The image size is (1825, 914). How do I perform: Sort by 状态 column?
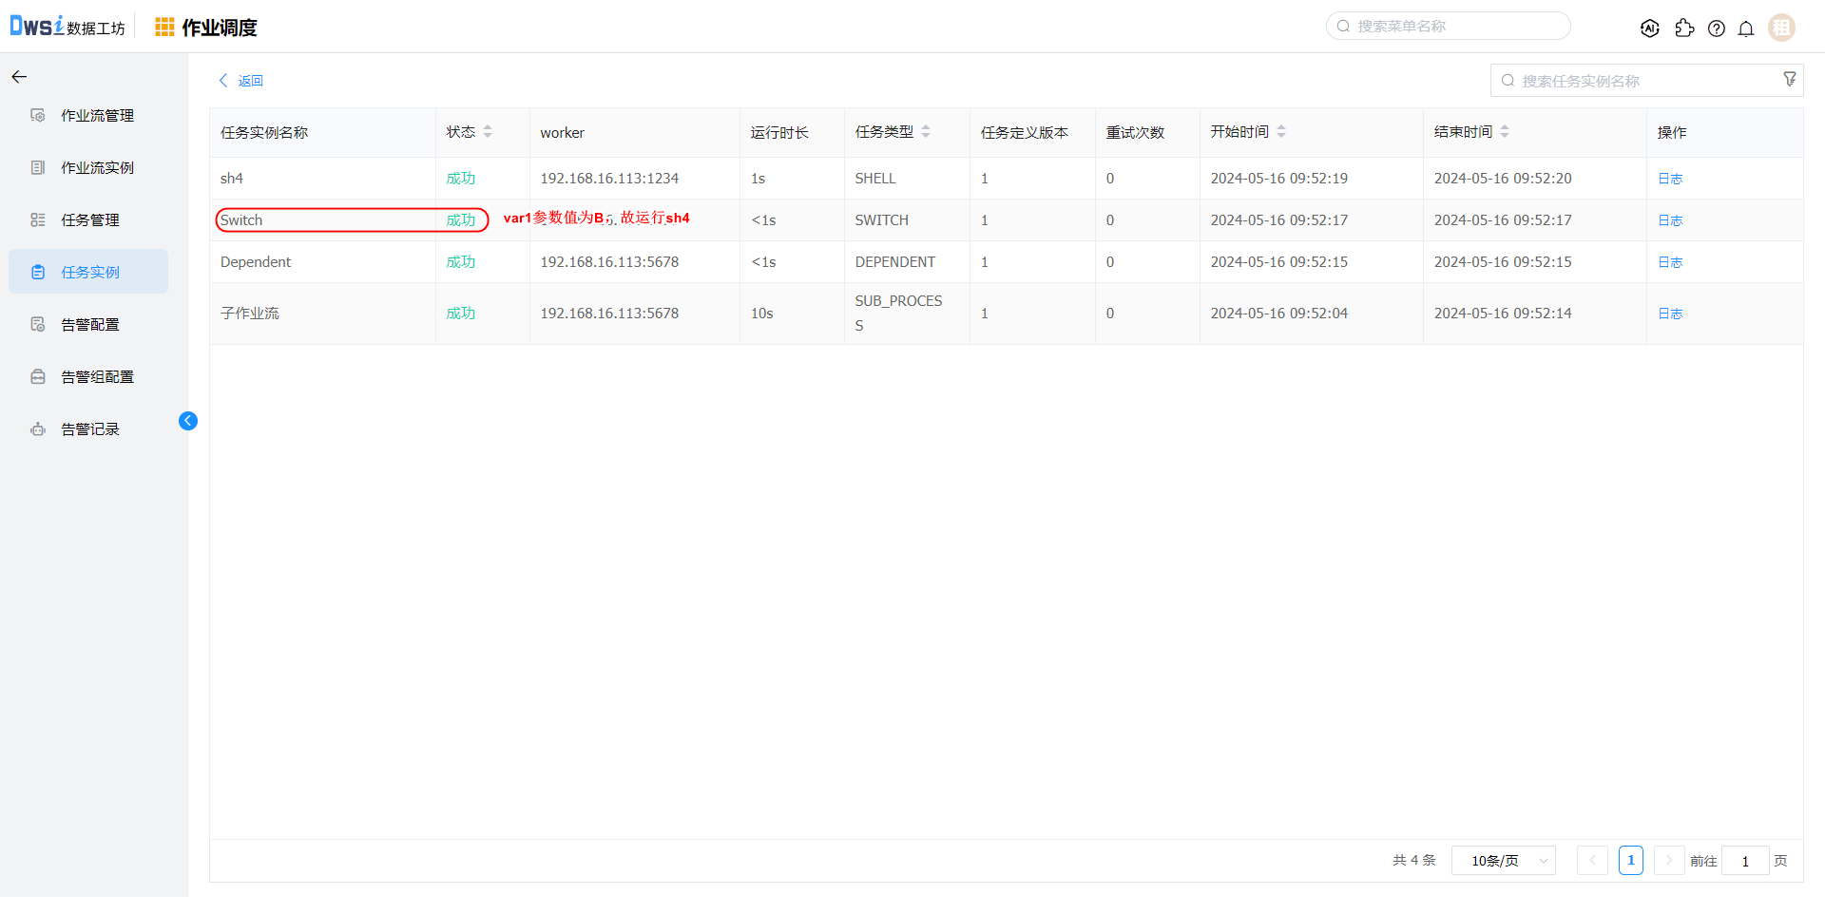click(488, 132)
